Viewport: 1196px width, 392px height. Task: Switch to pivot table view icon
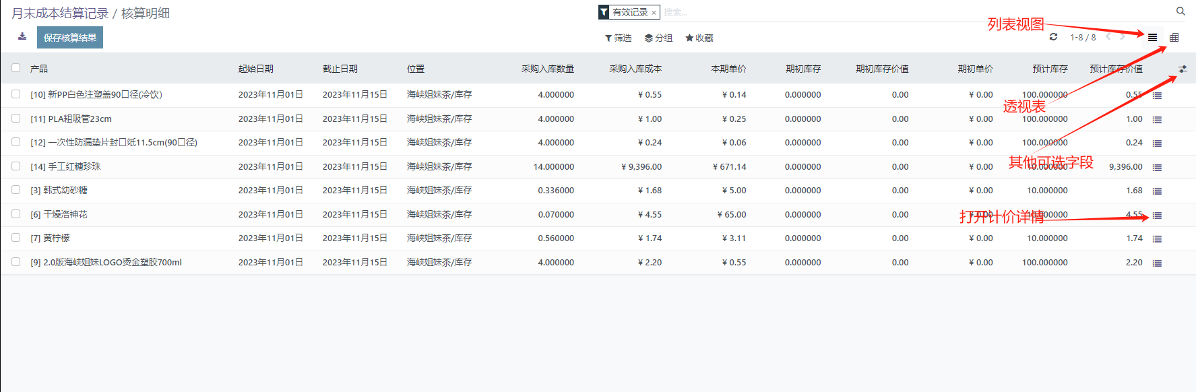(1174, 38)
